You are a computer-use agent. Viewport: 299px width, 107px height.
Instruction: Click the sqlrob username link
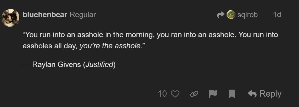[x=247, y=15]
